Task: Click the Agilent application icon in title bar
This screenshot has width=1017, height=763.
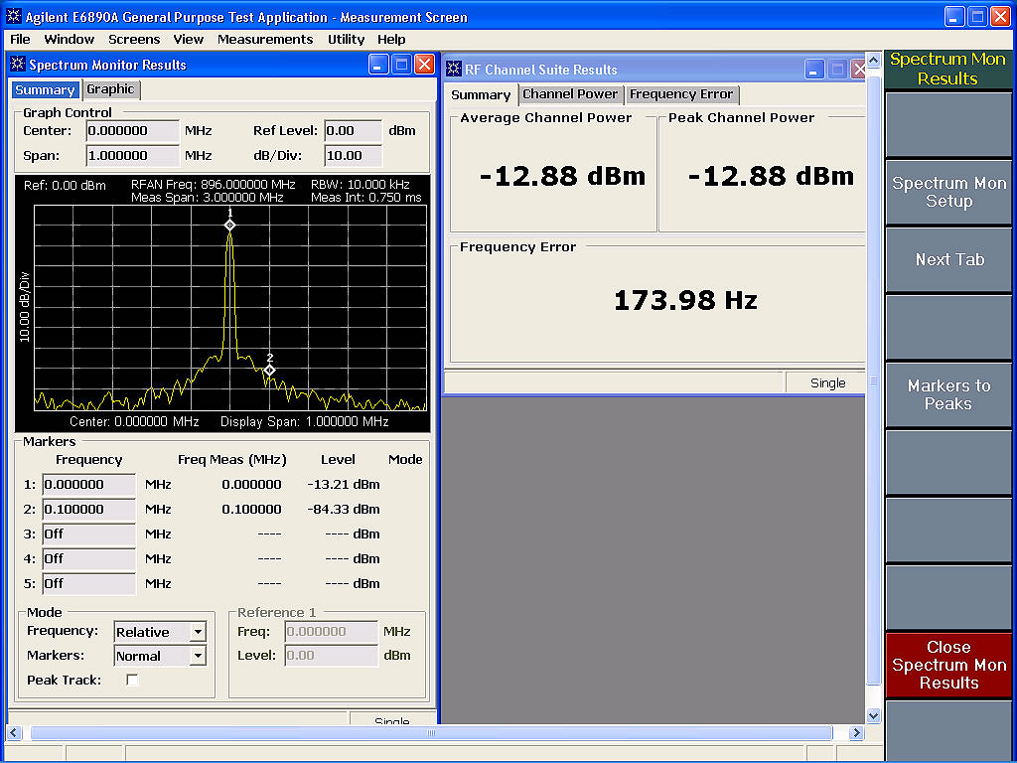Action: coord(14,16)
